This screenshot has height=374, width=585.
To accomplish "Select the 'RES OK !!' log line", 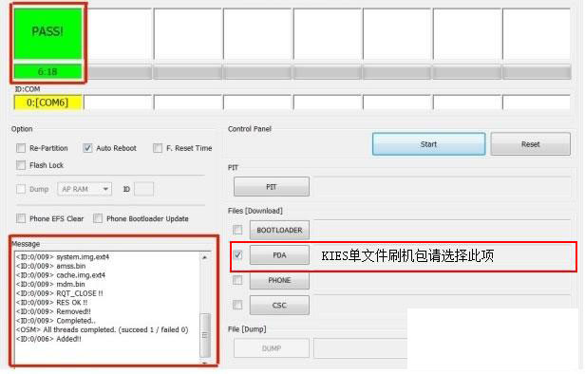I will pos(51,303).
